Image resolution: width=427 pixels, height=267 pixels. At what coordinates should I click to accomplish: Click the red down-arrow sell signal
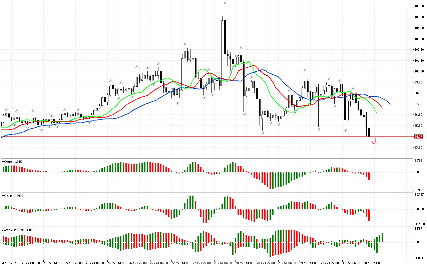tap(374, 141)
